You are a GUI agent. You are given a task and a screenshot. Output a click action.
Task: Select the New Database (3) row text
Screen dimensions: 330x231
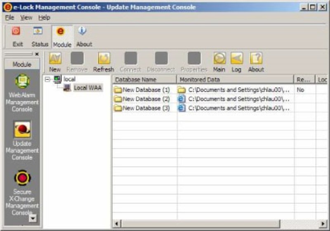coord(146,108)
